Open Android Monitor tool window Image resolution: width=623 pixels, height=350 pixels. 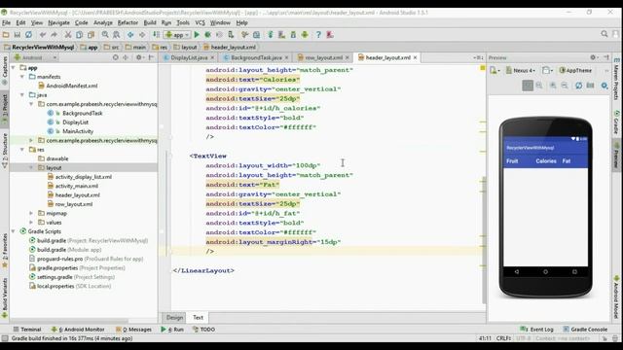point(78,330)
